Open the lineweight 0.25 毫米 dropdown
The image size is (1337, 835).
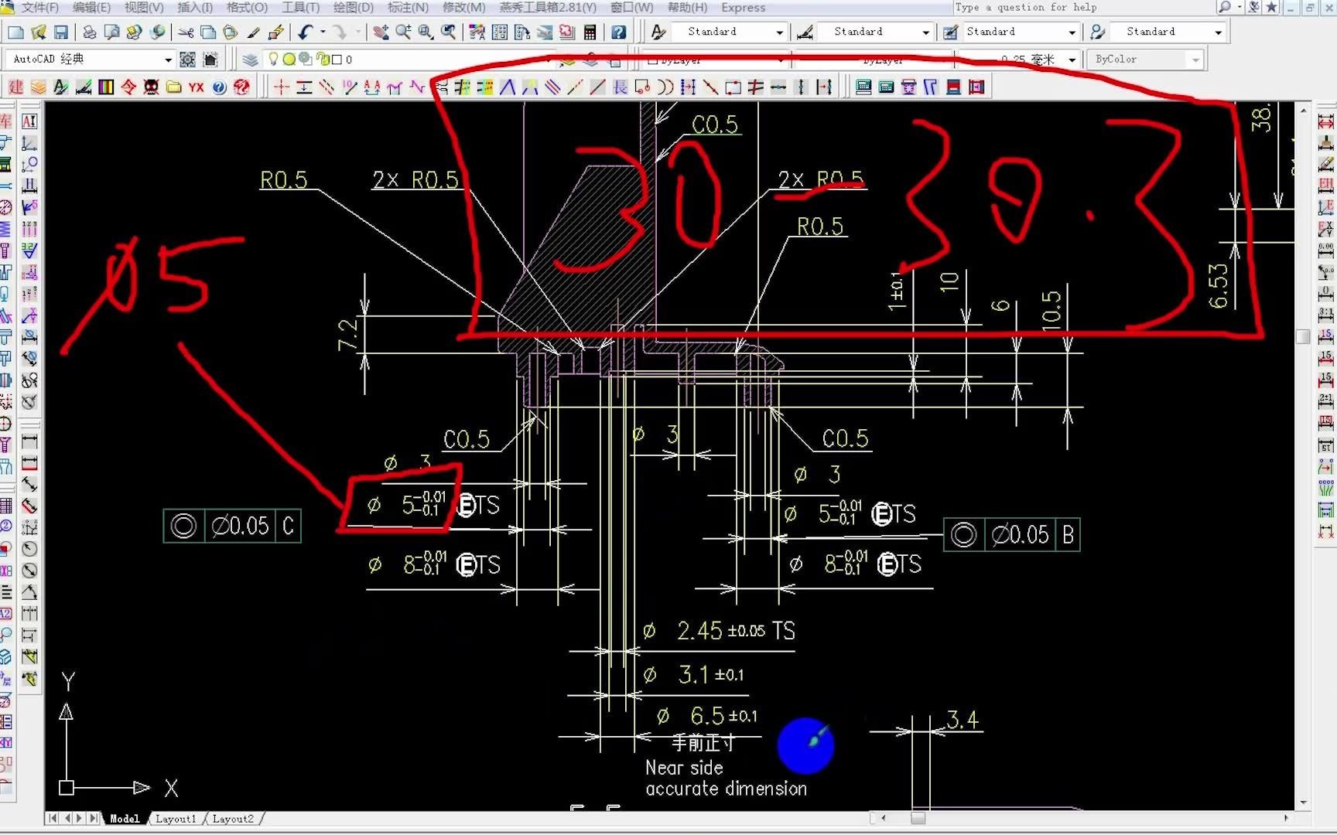coord(1072,60)
